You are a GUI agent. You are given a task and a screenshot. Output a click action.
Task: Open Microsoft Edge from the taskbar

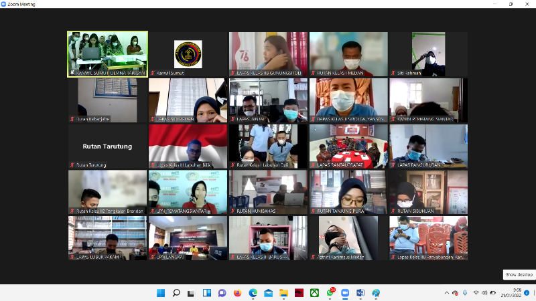pos(253,293)
